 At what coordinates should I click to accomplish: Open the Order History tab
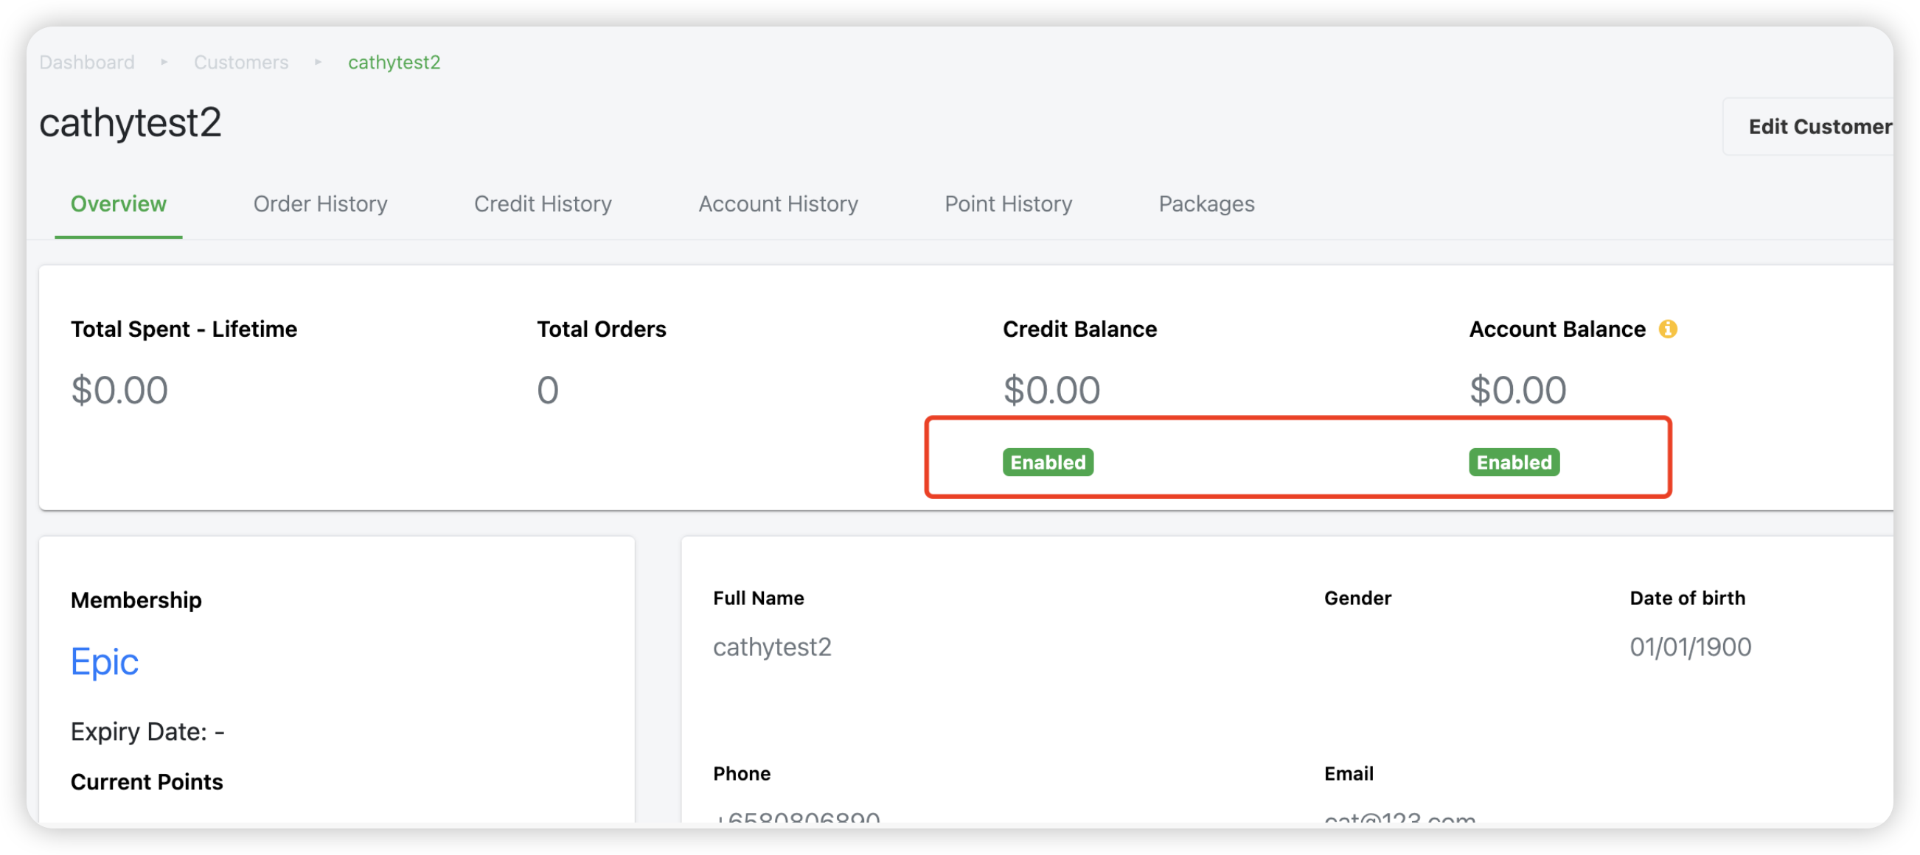click(321, 203)
